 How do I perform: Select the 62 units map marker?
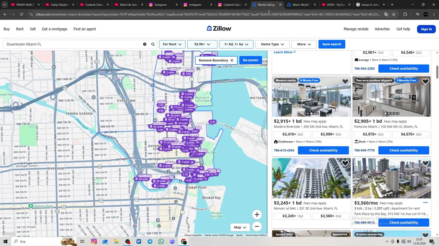pyautogui.click(x=156, y=127)
